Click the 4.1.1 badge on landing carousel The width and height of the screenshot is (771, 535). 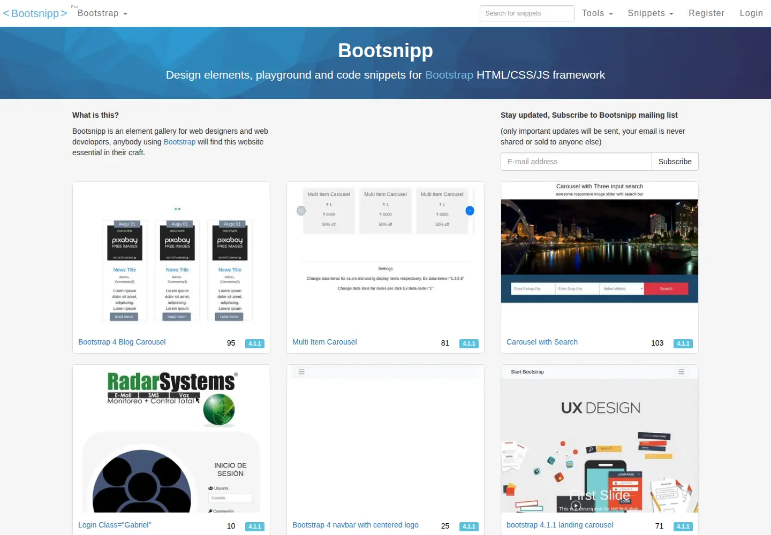coord(683,526)
